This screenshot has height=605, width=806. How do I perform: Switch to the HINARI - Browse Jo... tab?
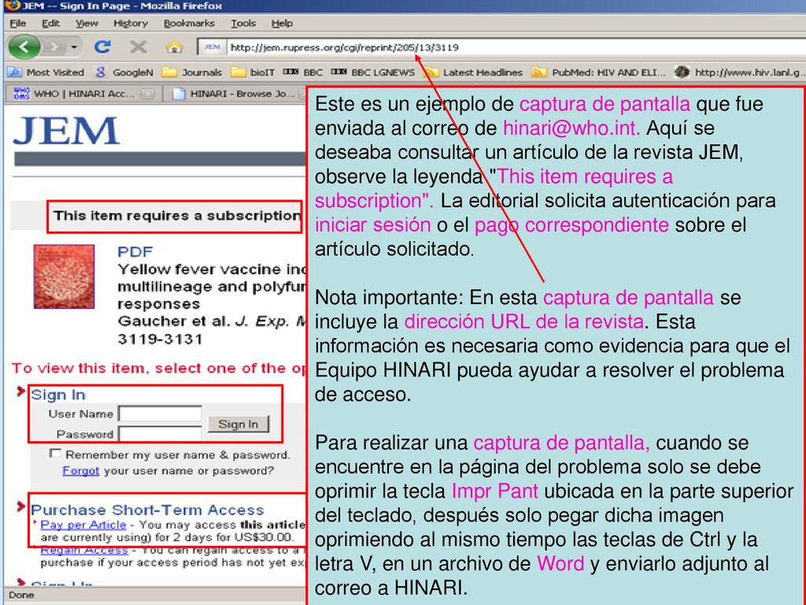click(236, 94)
